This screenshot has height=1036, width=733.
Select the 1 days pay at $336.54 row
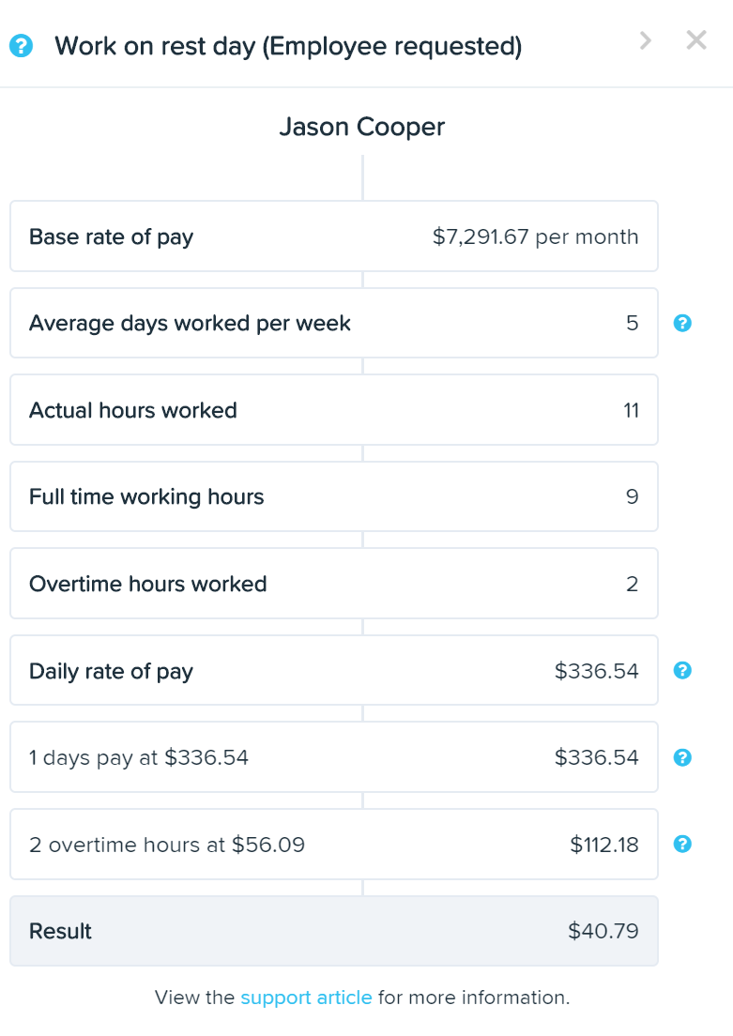point(334,757)
